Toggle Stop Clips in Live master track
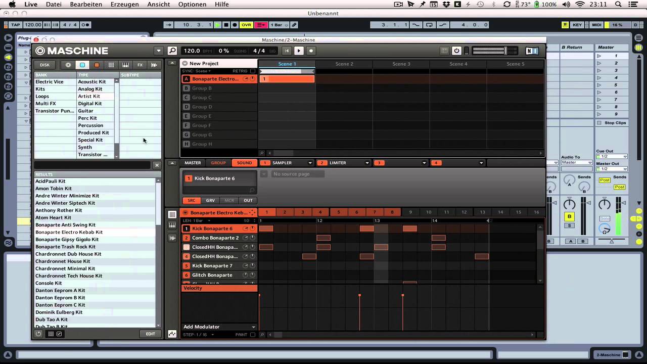Image resolution: width=647 pixels, height=364 pixels. pos(599,123)
